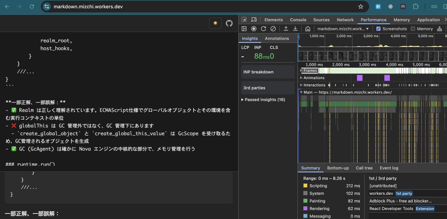Screen dimensions: 447x219
Task: Open the blue BI browser extension
Action: [378, 7]
